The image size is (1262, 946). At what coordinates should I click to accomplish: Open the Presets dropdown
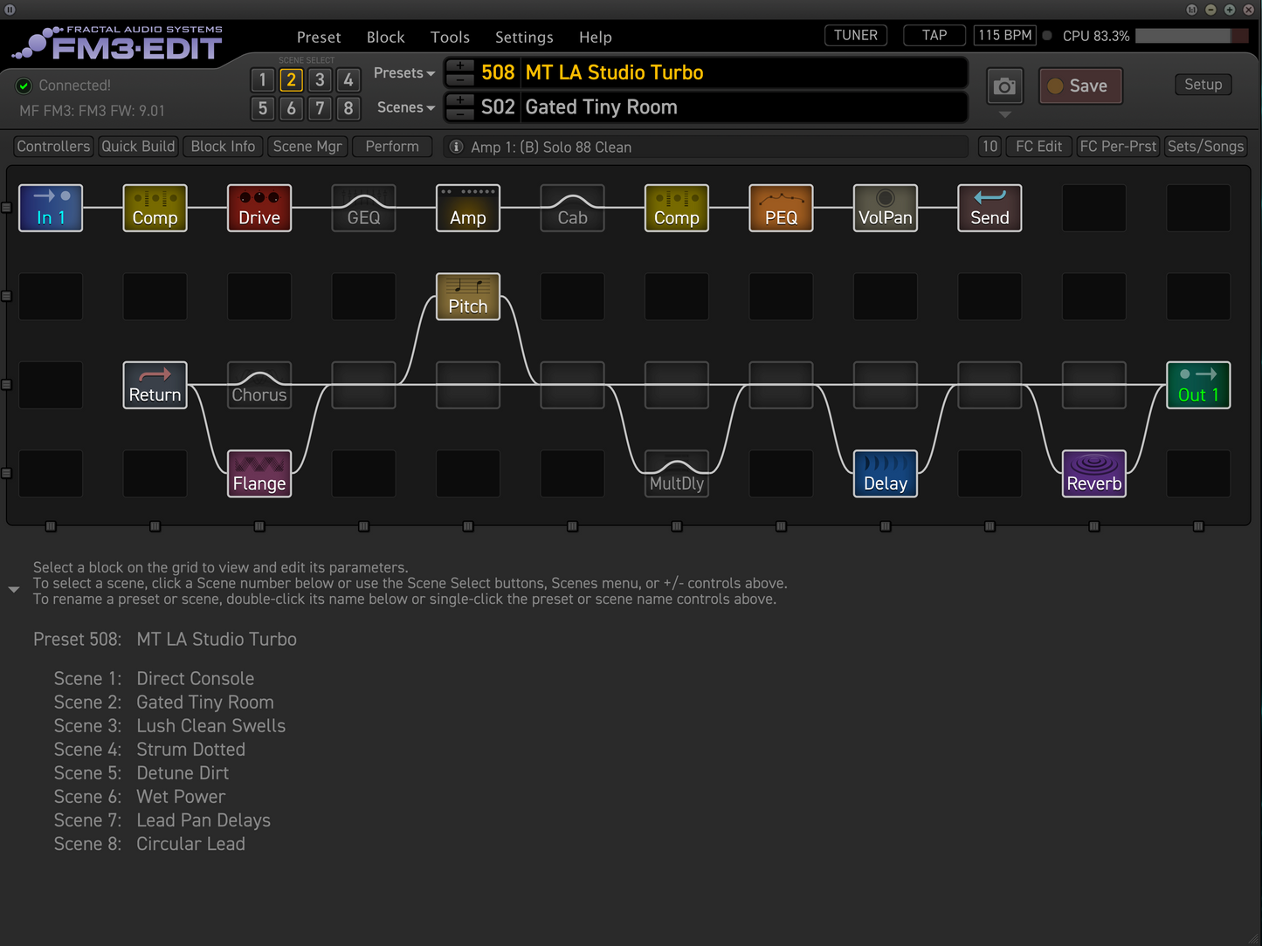click(404, 73)
